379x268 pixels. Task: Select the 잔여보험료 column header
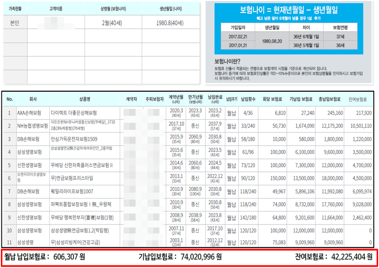(358, 99)
